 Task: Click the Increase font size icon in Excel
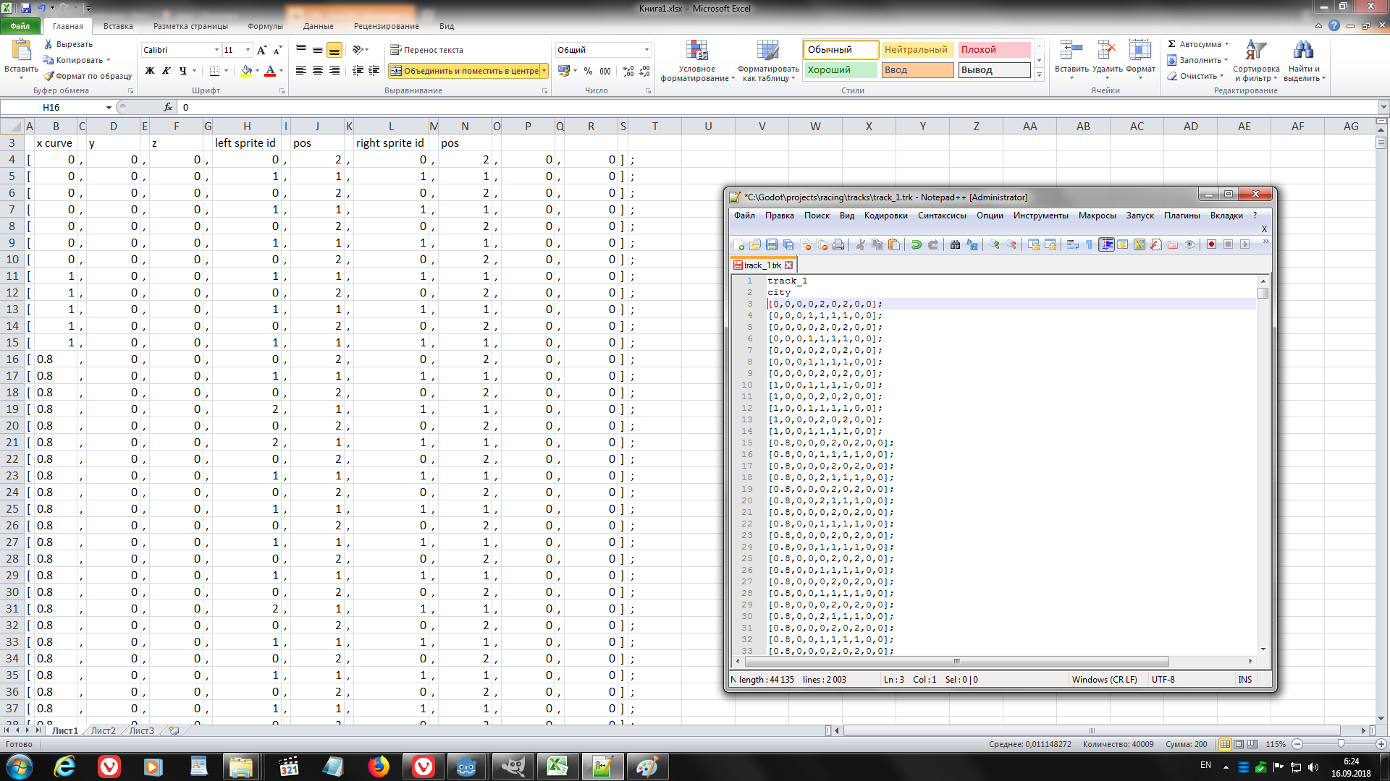coord(262,50)
